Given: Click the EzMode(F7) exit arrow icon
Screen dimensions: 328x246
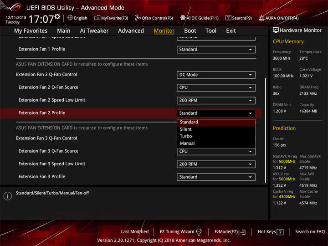Looking at the screenshot, I should click(243, 232).
